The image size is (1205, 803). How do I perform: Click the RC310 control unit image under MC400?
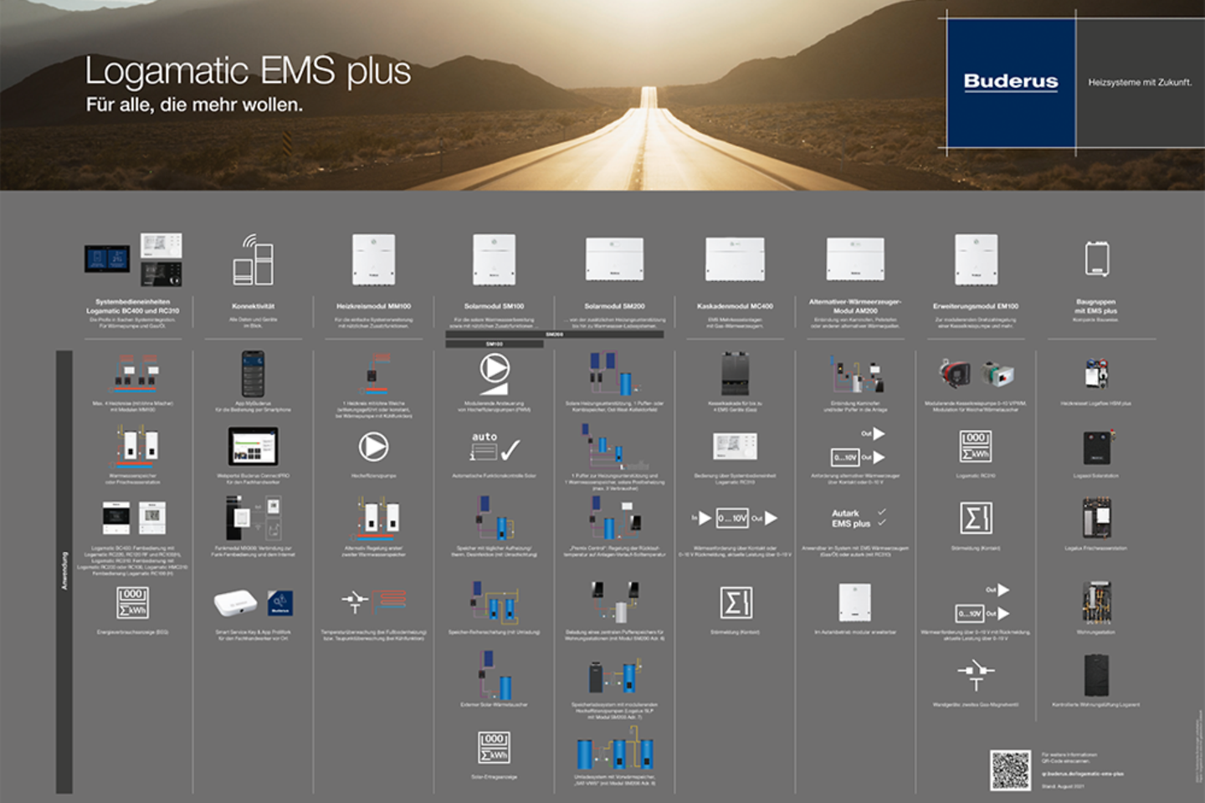pos(735,447)
